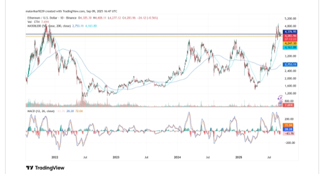Click the orange 72.04 MACD axis tag
This screenshot has width=325, height=174.
click(x=288, y=125)
